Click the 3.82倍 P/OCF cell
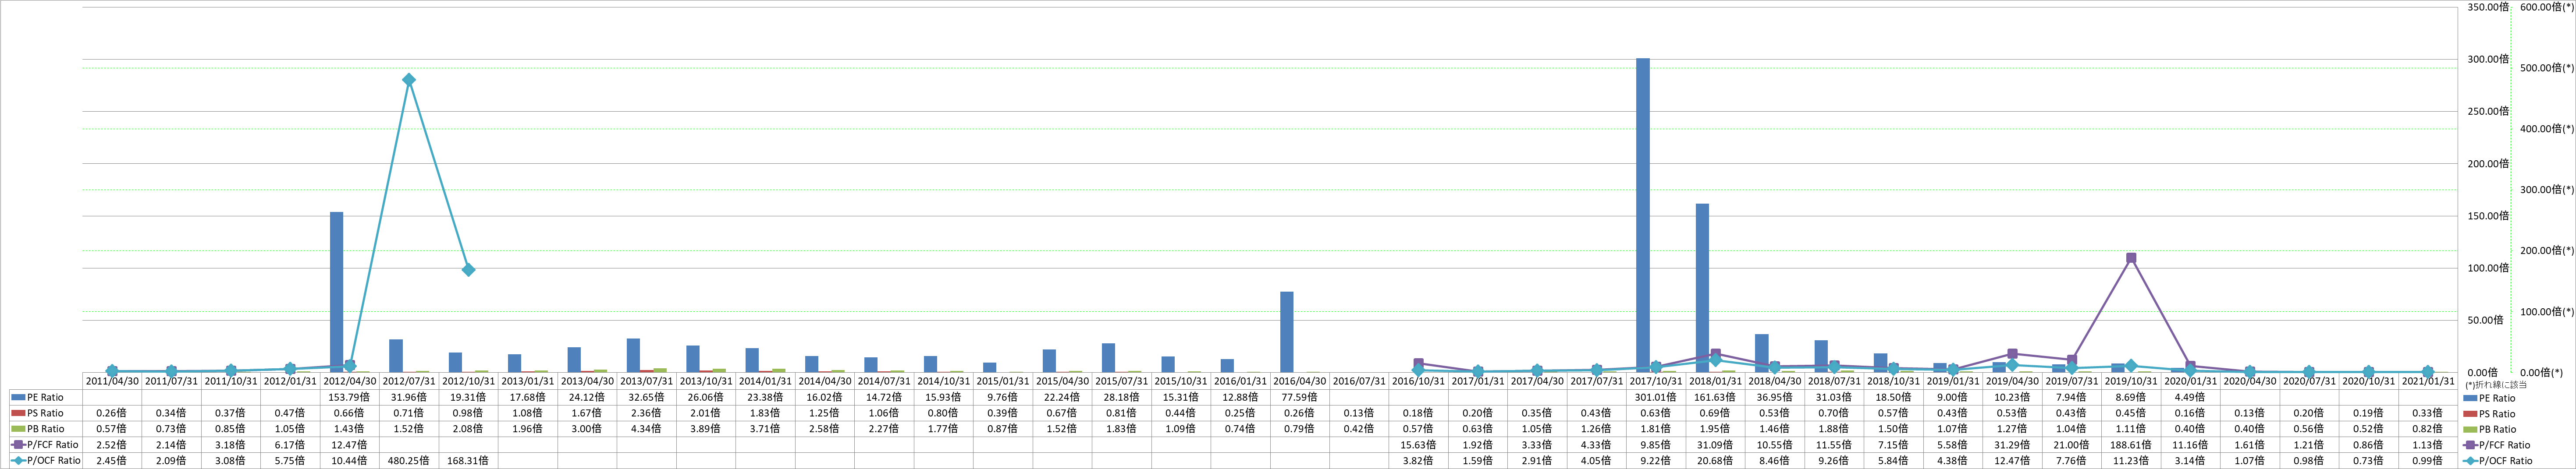 (x=1419, y=461)
